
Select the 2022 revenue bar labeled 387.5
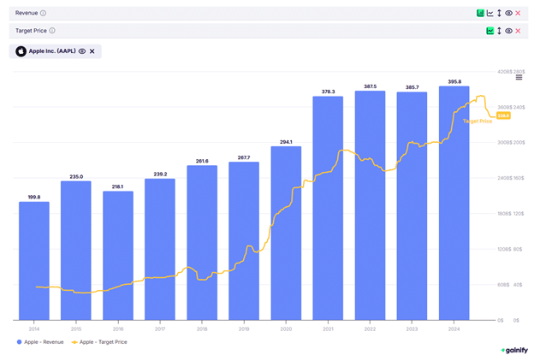tap(370, 205)
